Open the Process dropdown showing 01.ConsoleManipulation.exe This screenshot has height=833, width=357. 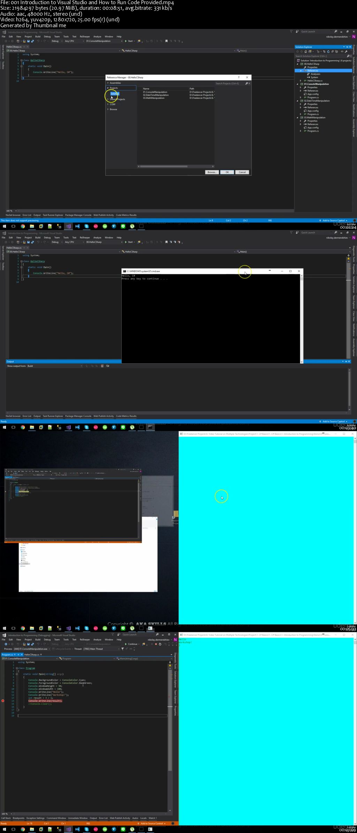(31, 649)
